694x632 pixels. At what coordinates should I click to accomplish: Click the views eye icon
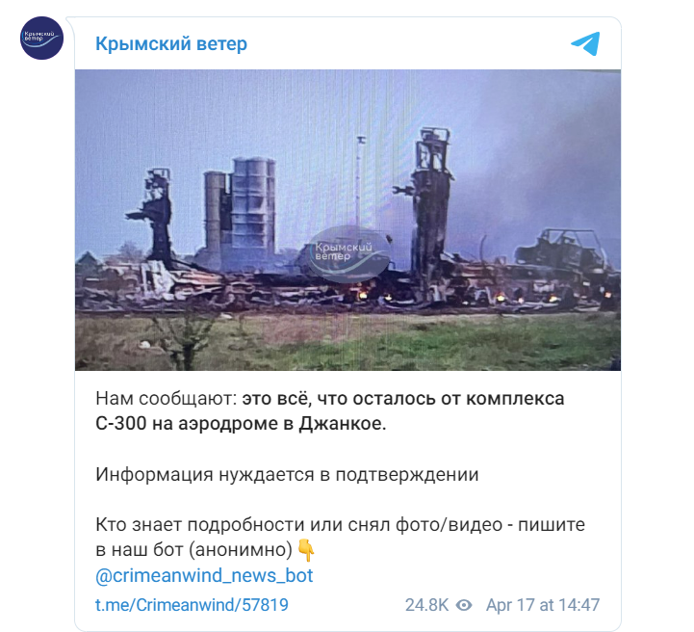click(463, 604)
